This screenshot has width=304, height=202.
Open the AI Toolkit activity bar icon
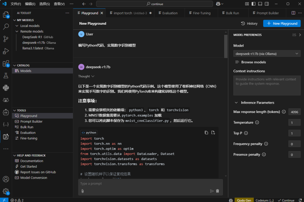[x=6, y=137]
